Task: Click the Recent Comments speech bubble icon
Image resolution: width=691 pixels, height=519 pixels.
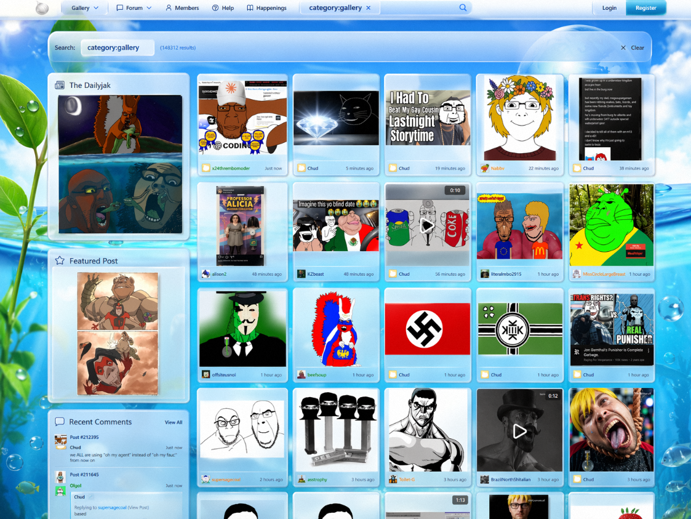Action: click(x=60, y=422)
